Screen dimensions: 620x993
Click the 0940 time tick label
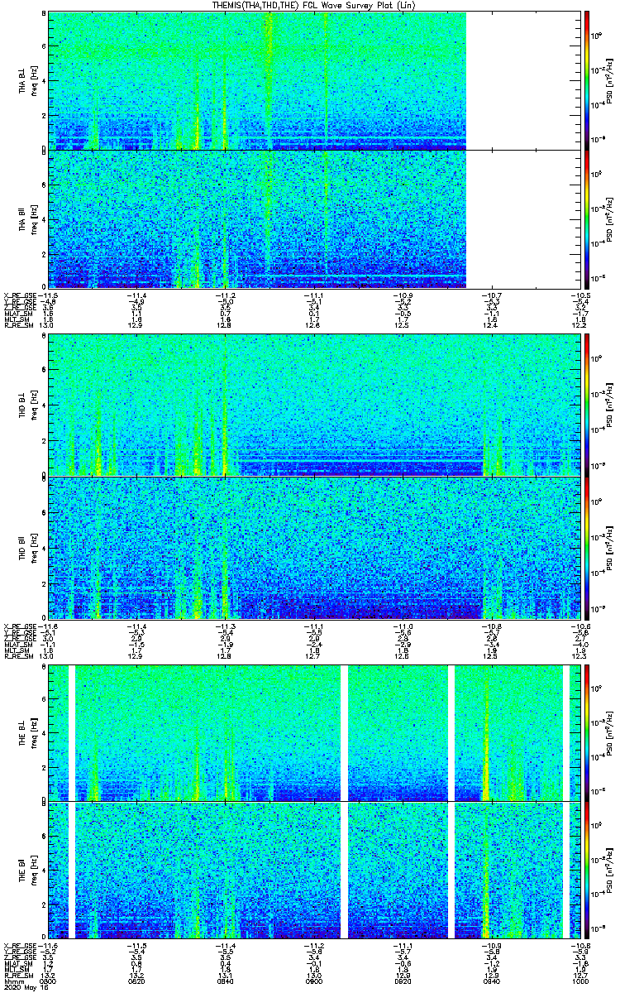coord(492,981)
